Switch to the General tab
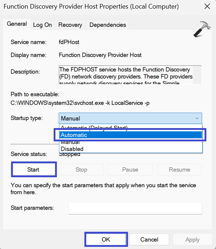Image resolution: width=216 pixels, height=249 pixels. coord(17,24)
